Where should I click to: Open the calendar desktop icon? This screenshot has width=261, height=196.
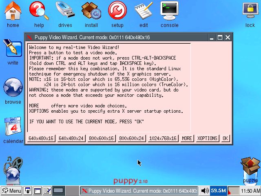pos(13,126)
